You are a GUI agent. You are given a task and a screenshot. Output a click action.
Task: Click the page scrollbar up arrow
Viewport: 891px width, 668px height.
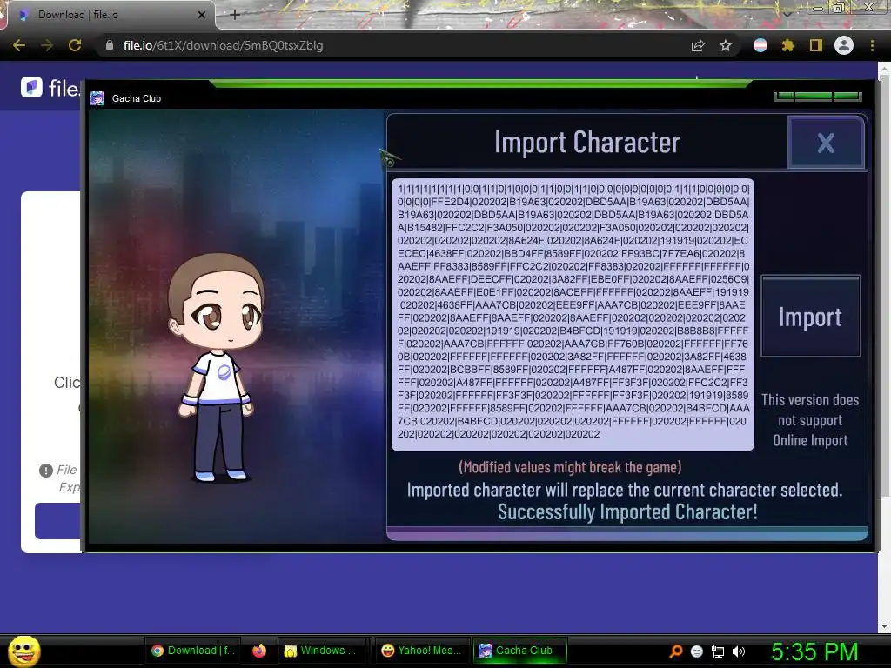point(884,70)
